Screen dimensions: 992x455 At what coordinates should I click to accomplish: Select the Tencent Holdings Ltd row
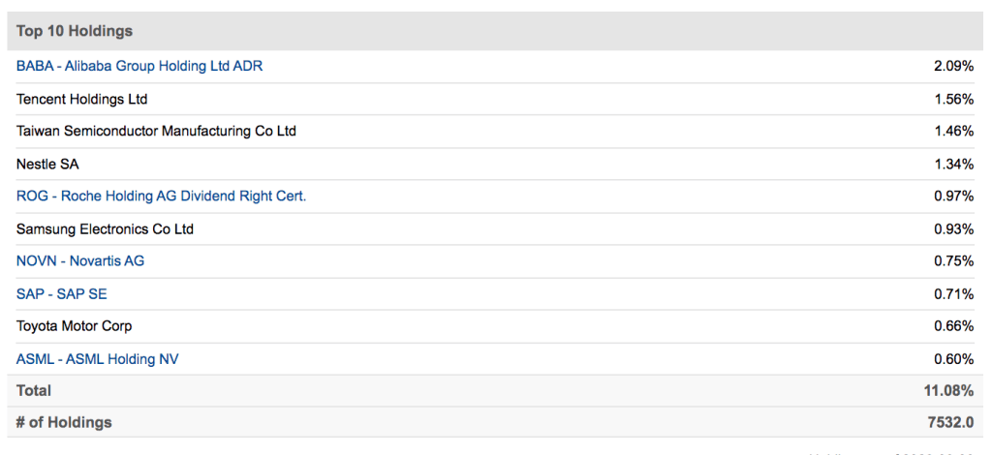click(x=82, y=99)
